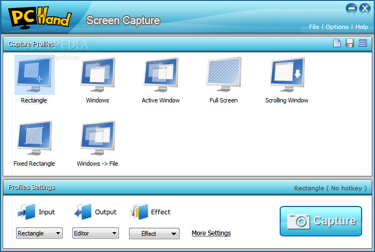This screenshot has width=375, height=252.
Task: Open the File menu
Action: 314,27
